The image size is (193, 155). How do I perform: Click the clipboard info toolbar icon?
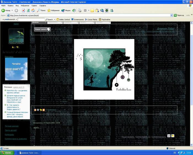(97, 11)
